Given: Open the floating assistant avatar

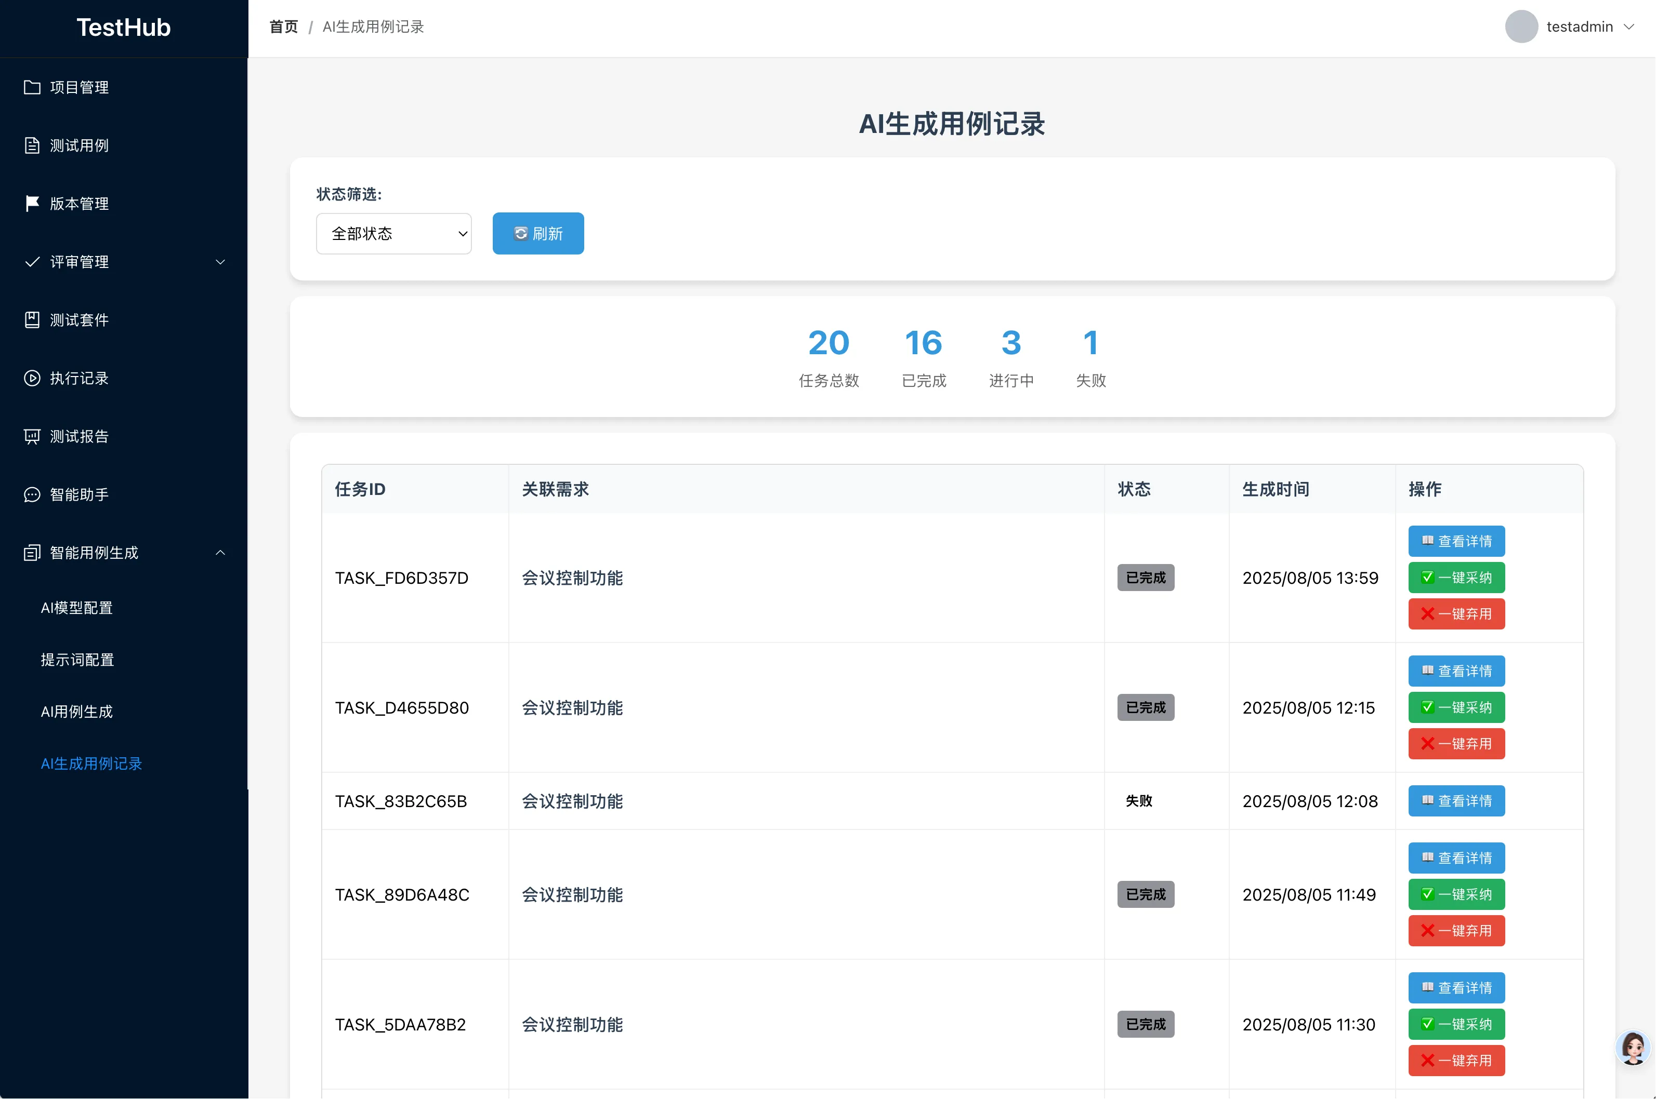Looking at the screenshot, I should pyautogui.click(x=1633, y=1049).
